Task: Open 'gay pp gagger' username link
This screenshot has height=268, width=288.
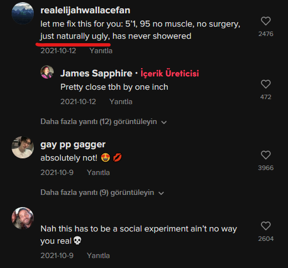Action: (73, 145)
